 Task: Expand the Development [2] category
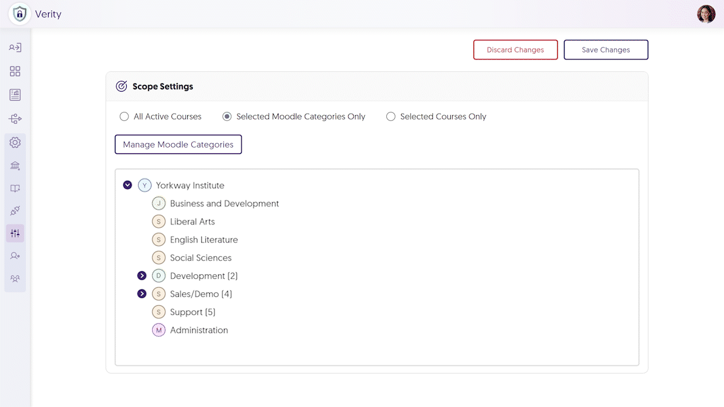pos(142,276)
